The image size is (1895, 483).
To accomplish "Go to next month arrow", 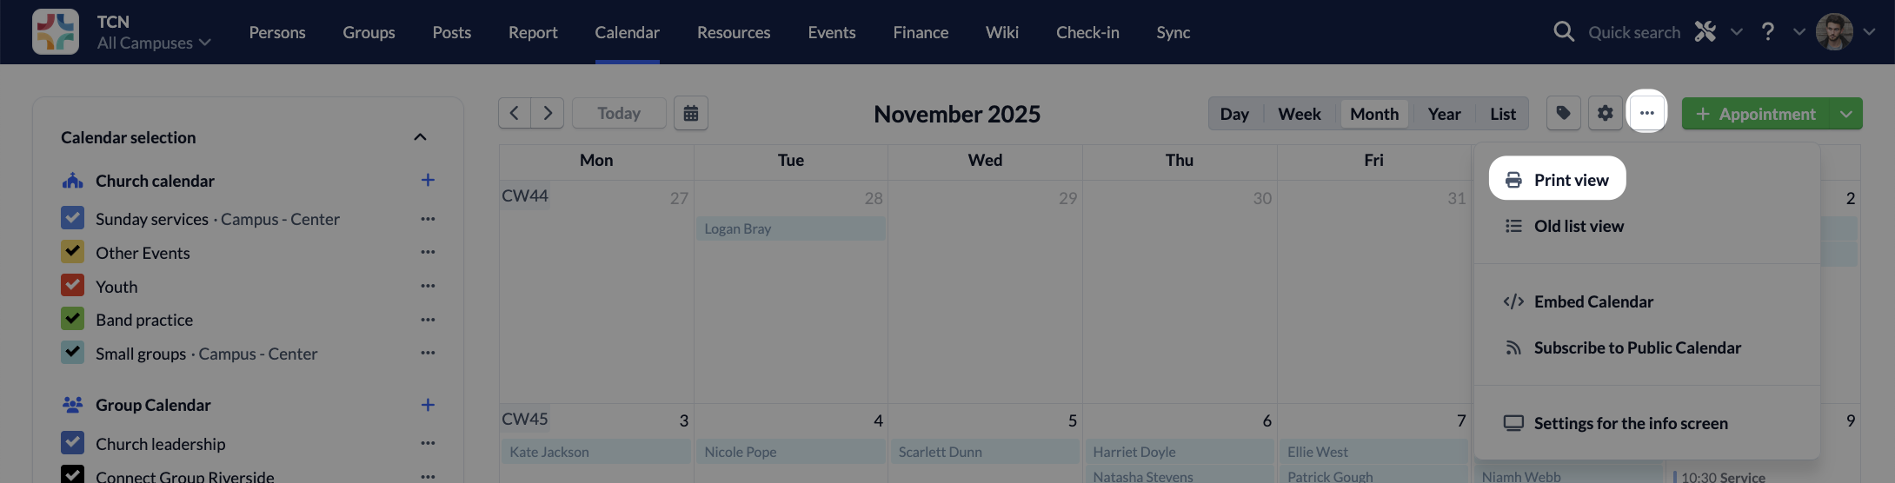I will pos(548,114).
